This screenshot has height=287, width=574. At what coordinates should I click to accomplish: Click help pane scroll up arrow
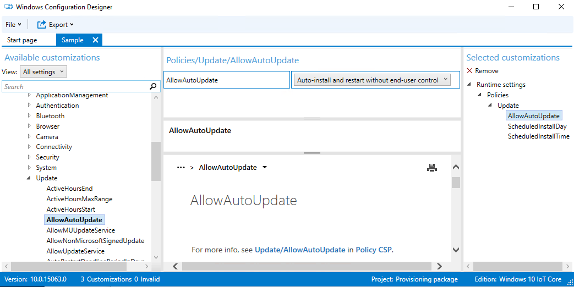click(456, 167)
